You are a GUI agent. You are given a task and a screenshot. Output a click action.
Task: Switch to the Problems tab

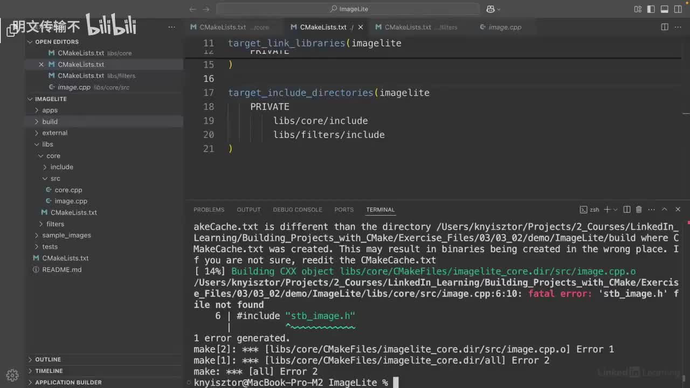(209, 210)
